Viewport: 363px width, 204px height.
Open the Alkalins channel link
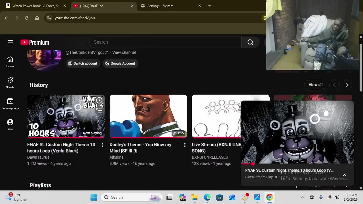(x=116, y=157)
